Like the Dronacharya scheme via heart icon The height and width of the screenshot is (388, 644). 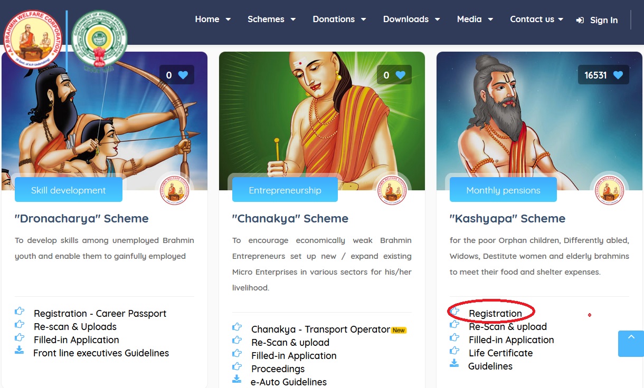click(x=183, y=75)
